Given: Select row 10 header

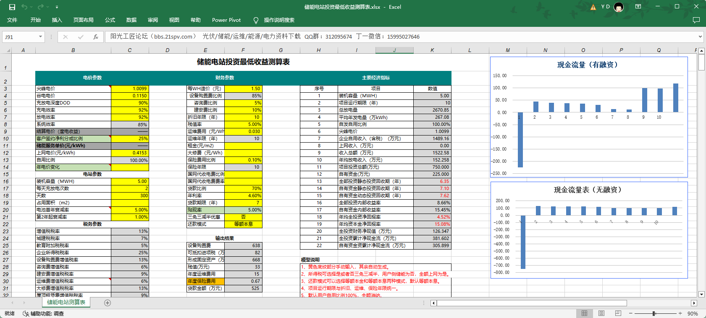Looking at the screenshot, I should (x=6, y=139).
